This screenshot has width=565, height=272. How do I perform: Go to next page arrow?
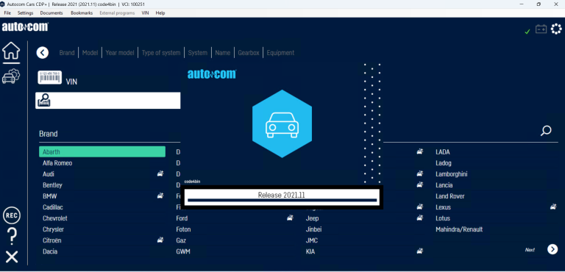(x=552, y=249)
